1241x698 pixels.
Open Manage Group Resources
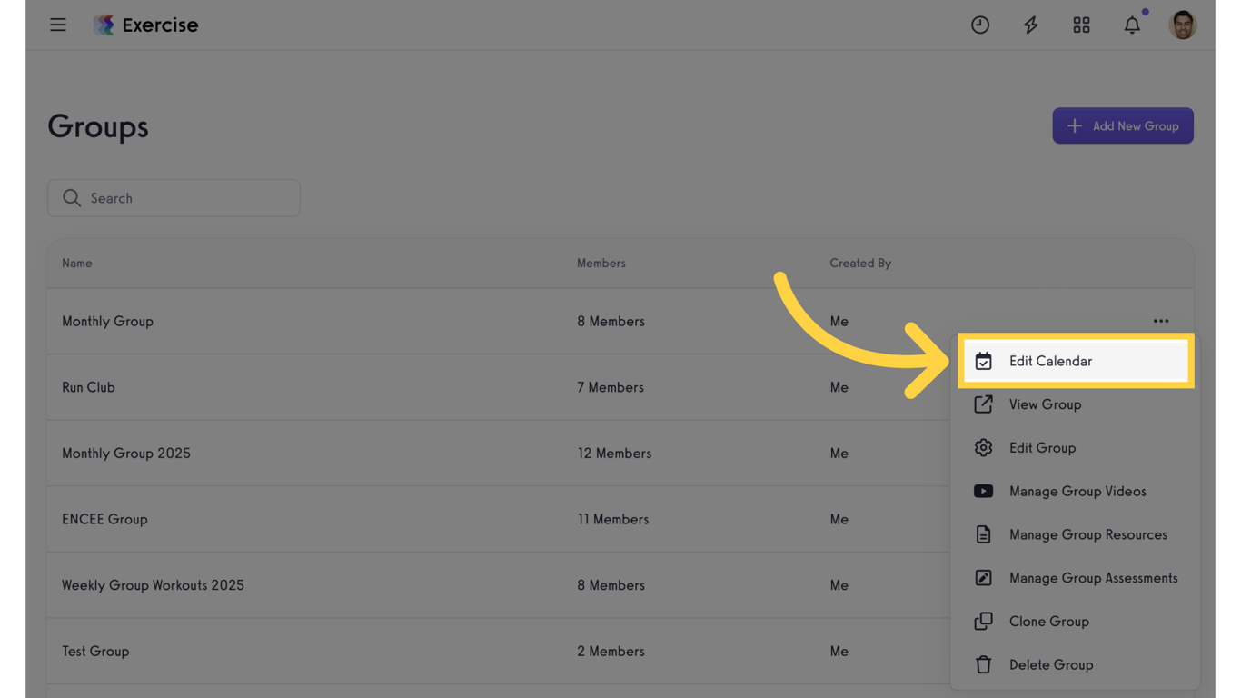coord(1087,534)
